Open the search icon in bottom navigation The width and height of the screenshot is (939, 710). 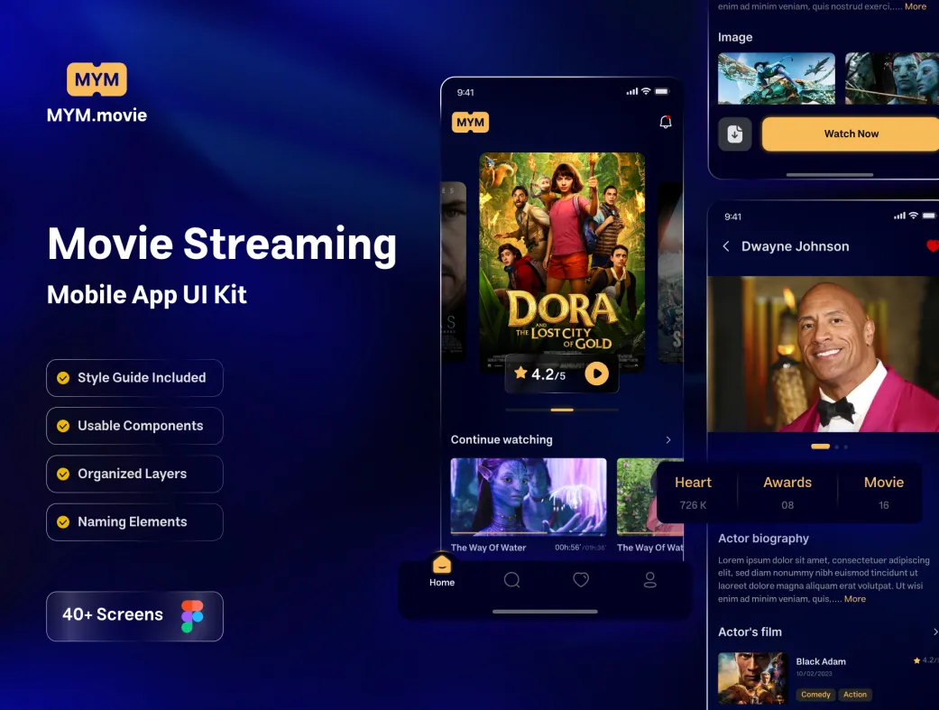click(x=511, y=580)
